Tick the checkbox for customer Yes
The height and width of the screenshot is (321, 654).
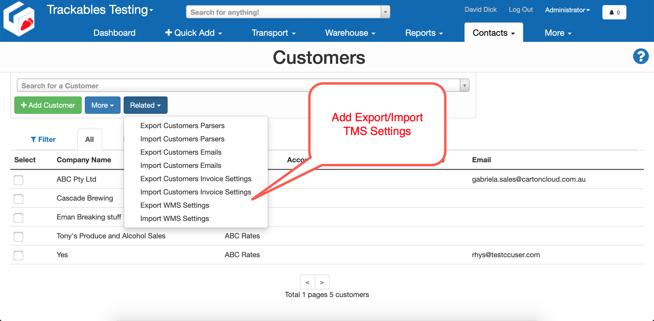click(18, 255)
